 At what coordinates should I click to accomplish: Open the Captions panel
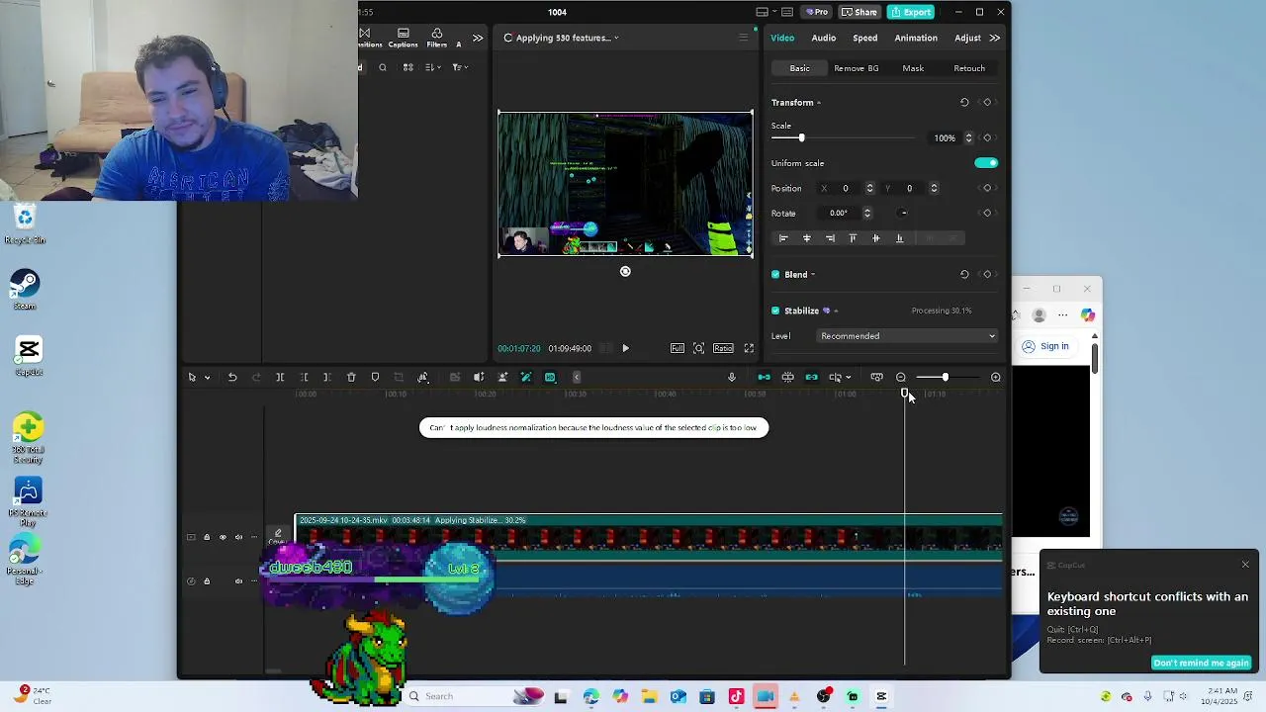point(403,39)
